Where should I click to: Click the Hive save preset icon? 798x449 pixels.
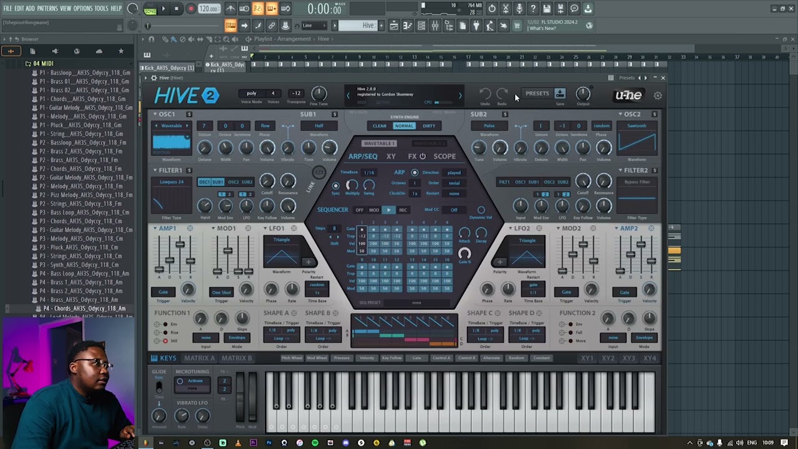(x=560, y=94)
